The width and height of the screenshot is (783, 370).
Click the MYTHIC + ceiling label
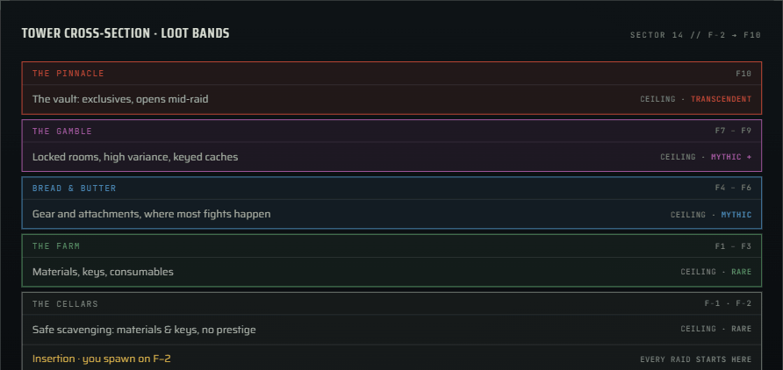coord(730,157)
